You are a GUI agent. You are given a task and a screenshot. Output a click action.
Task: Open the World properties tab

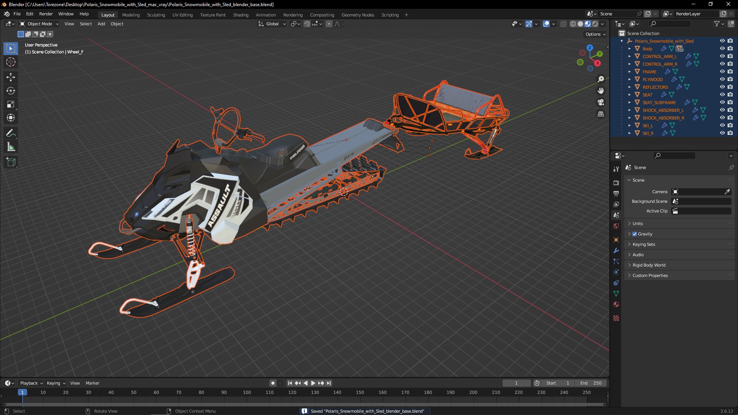(x=616, y=226)
